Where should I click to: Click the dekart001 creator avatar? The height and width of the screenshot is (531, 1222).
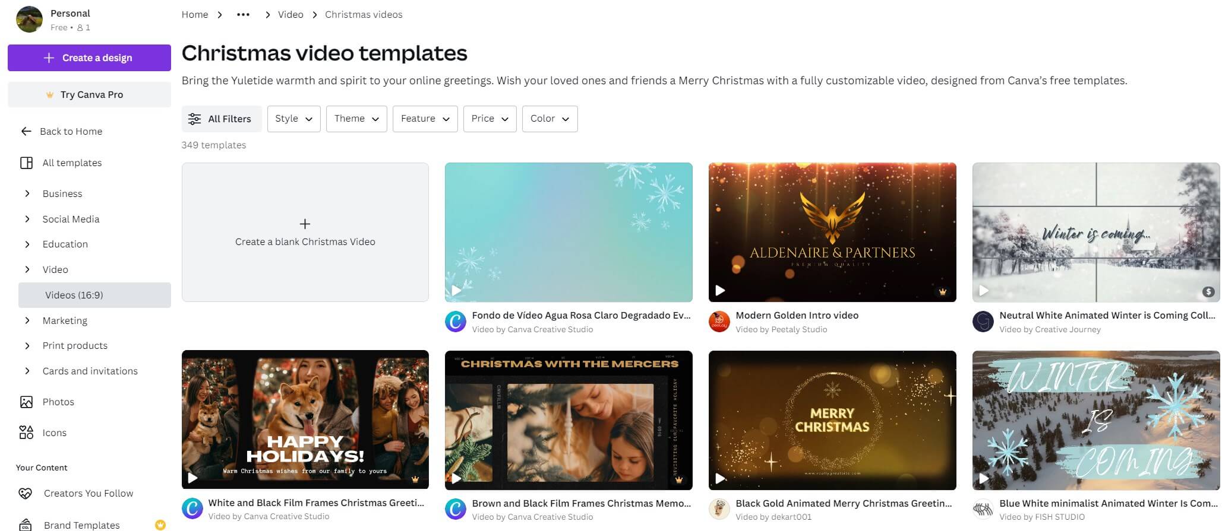click(719, 509)
